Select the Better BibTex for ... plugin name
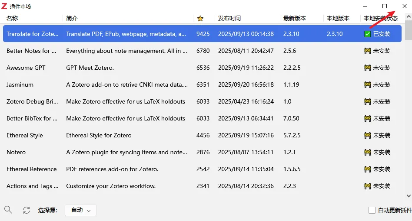This screenshot has height=221, width=412. click(32, 118)
